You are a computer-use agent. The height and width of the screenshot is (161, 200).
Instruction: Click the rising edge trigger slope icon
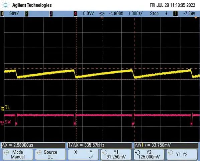(166, 13)
